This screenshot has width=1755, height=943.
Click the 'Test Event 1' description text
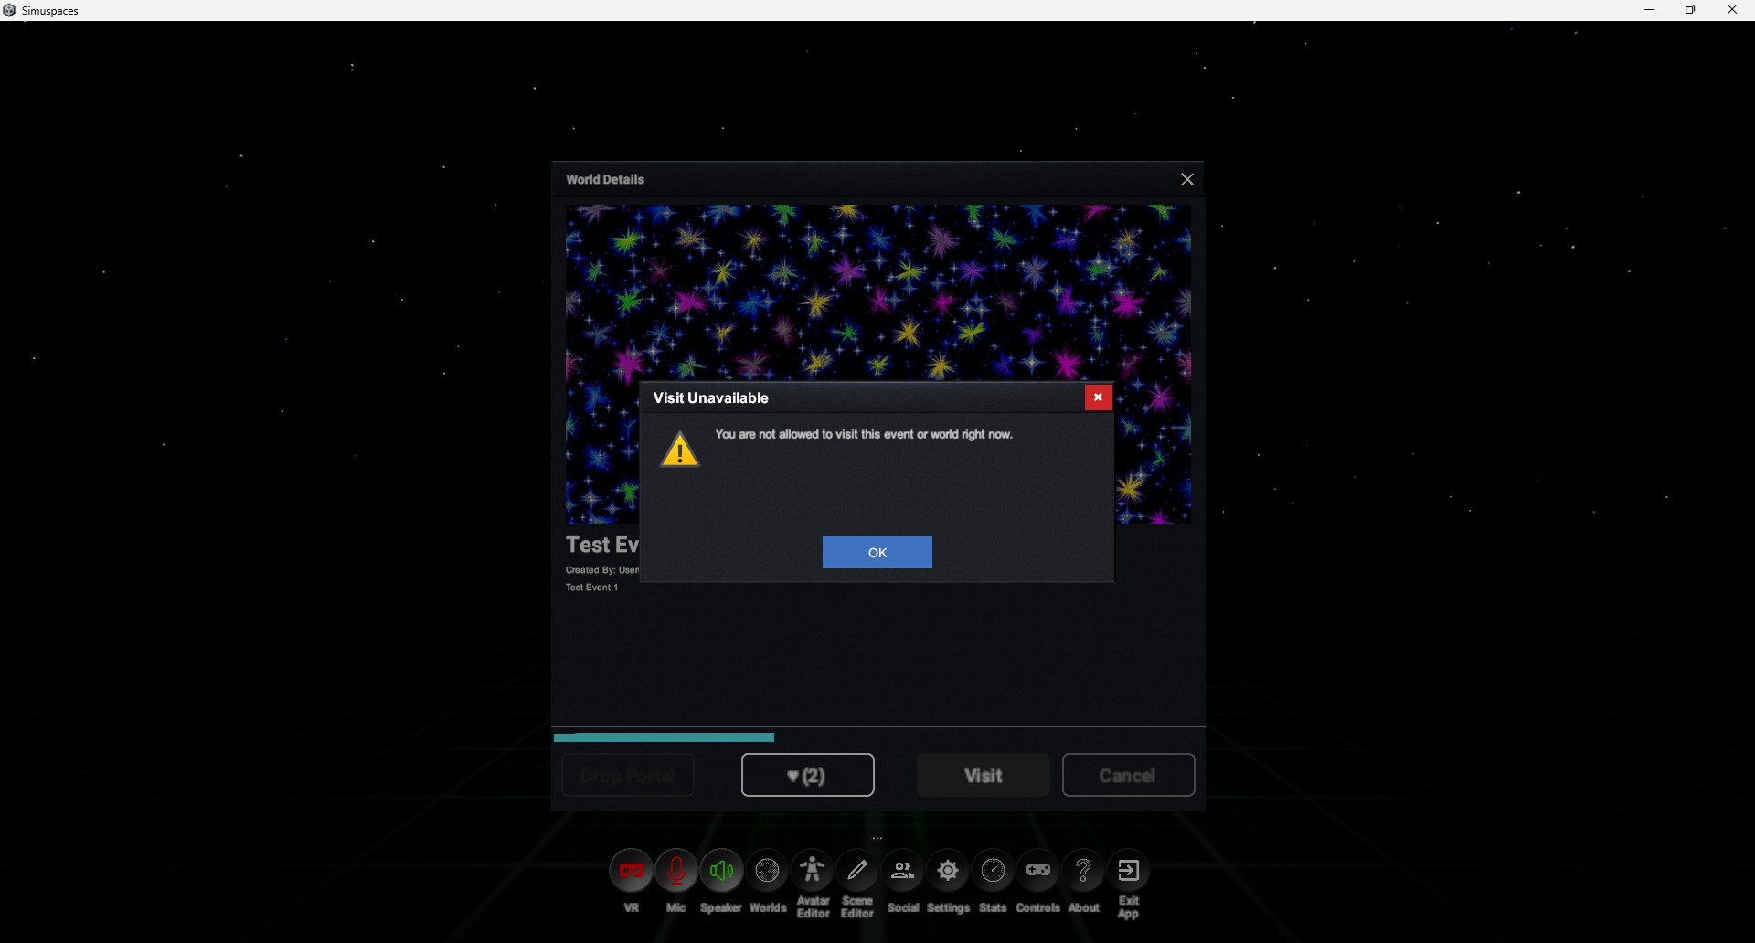click(591, 588)
